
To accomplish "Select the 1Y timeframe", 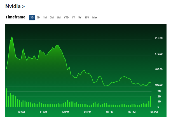I will click(x=73, y=18).
